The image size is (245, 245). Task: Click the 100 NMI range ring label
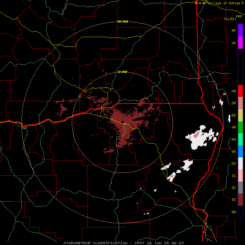122,22
